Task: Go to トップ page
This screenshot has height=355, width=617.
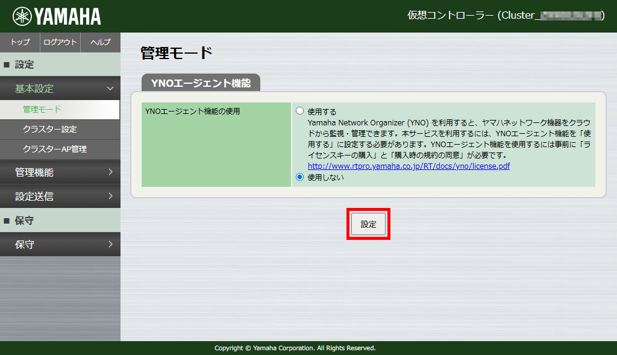Action: (20, 42)
